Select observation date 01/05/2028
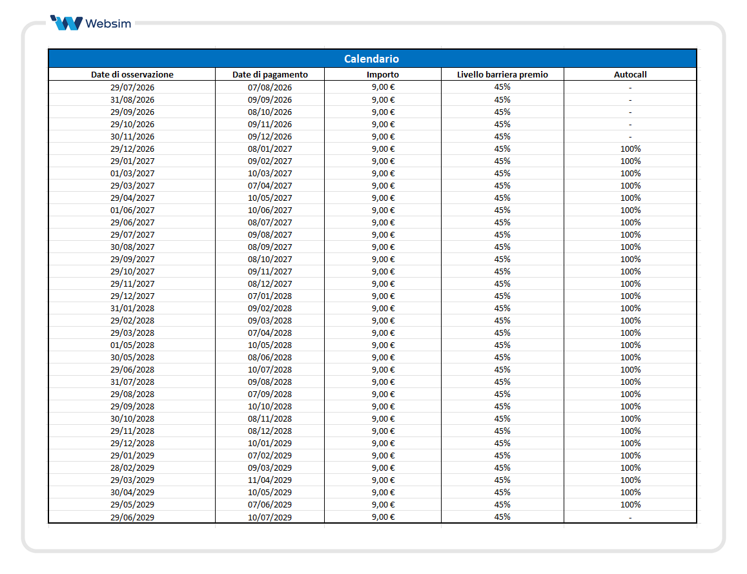Image resolution: width=747 pixels, height=574 pixels. pyautogui.click(x=132, y=345)
